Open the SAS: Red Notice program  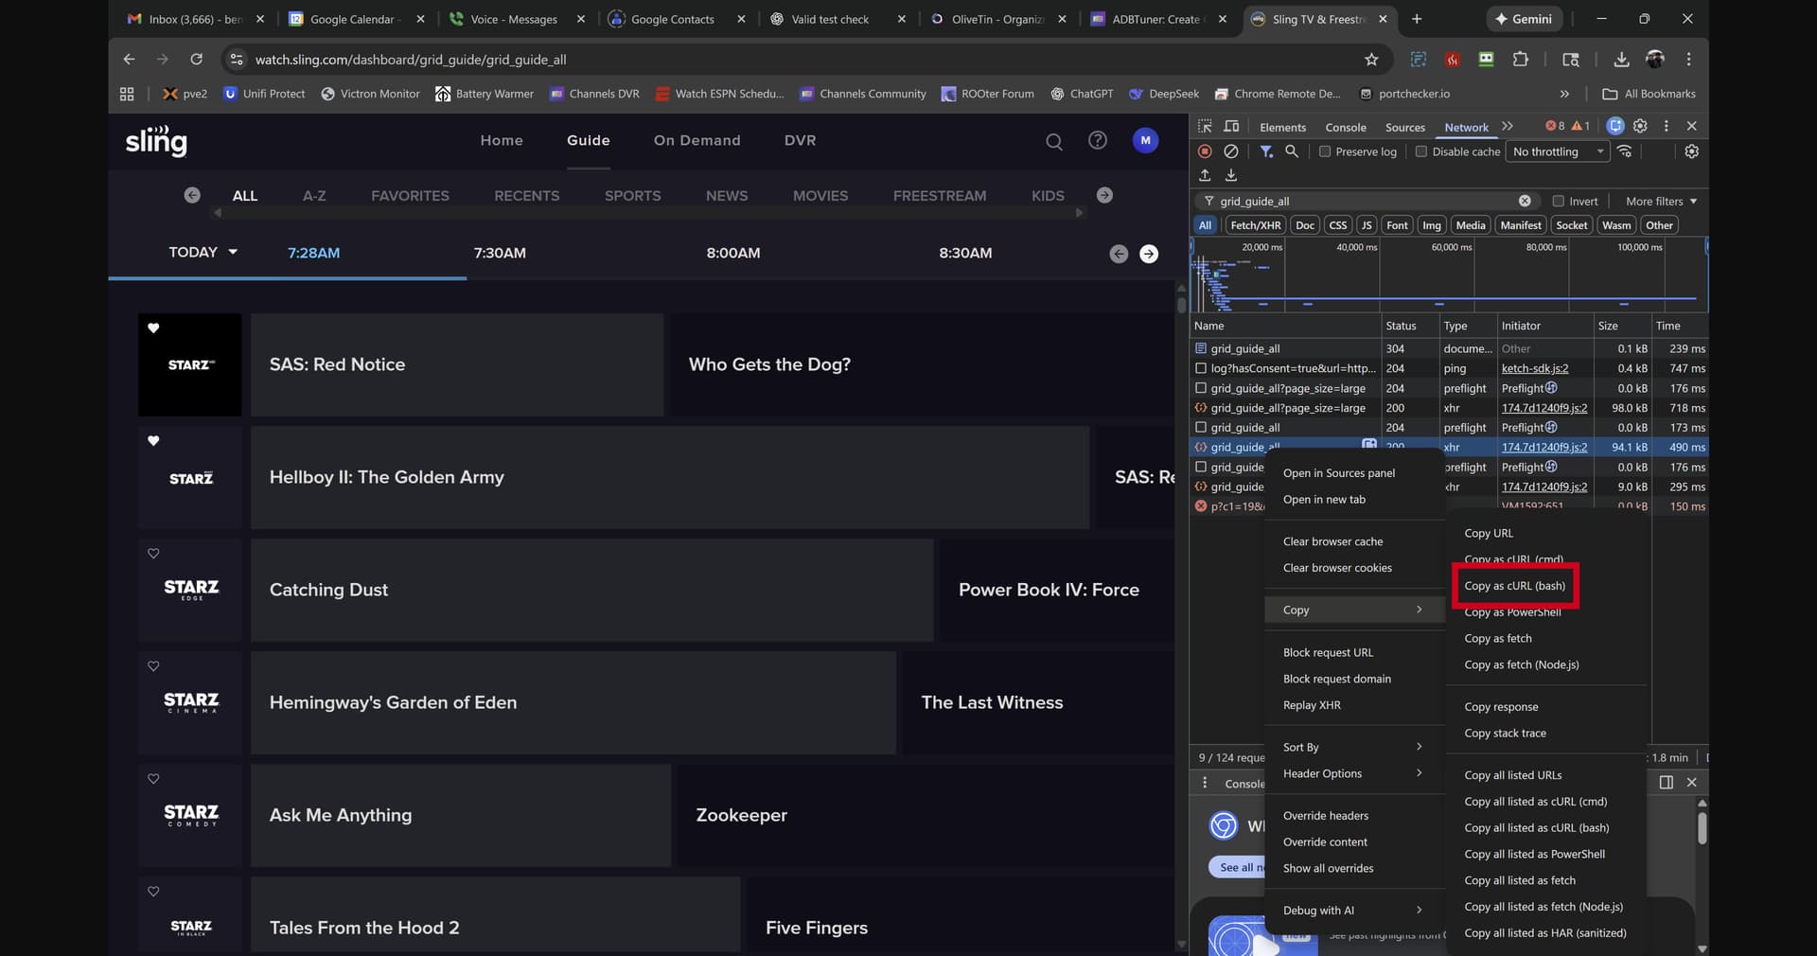(x=456, y=364)
